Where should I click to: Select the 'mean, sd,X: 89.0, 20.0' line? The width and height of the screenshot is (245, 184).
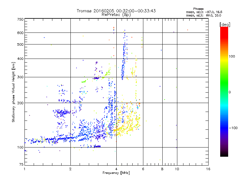pyautogui.click(x=204, y=15)
